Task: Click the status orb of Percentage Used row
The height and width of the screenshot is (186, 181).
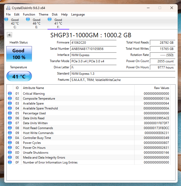Action: (10, 113)
